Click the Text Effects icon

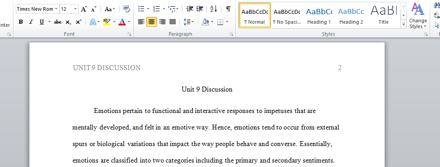[x=93, y=22]
